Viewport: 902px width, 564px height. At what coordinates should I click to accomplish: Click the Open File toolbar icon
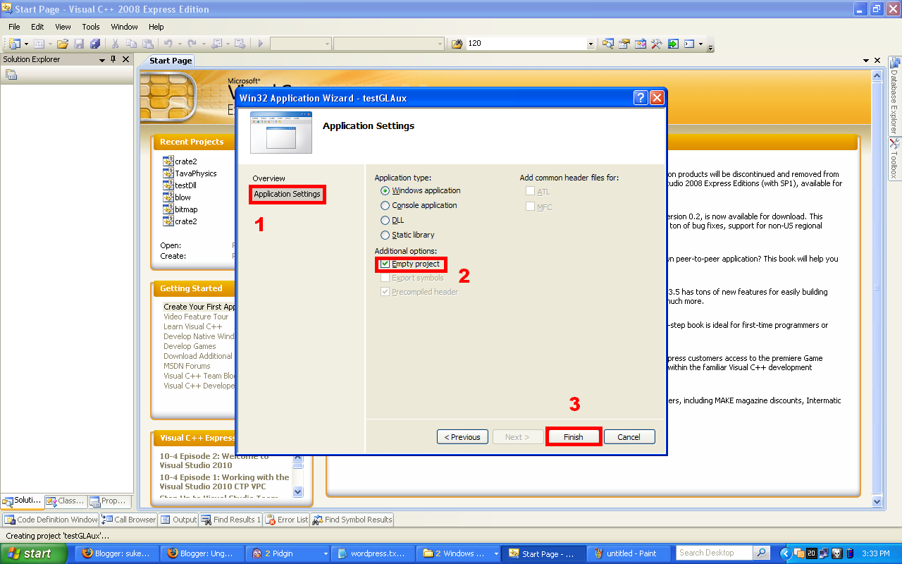click(x=63, y=44)
